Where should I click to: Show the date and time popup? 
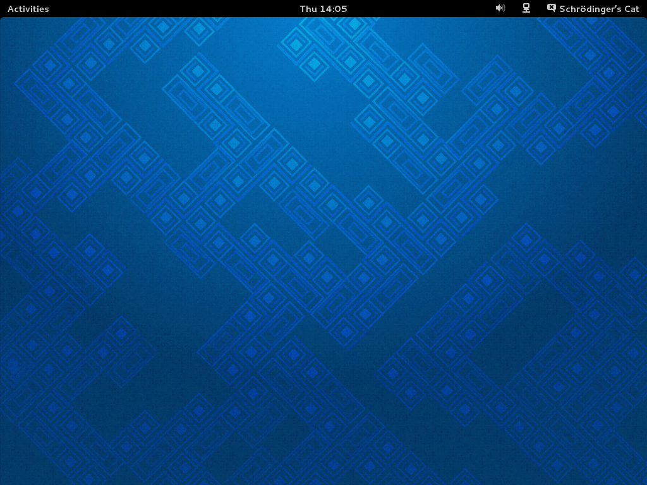(x=323, y=9)
